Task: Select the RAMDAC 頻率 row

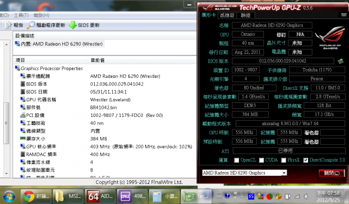Action: pyautogui.click(x=105, y=154)
